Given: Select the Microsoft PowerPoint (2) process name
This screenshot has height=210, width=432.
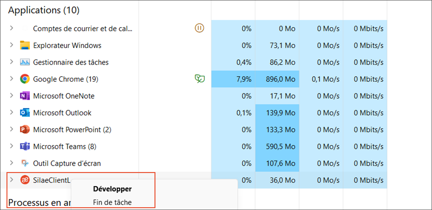Looking at the screenshot, I should pos(72,130).
